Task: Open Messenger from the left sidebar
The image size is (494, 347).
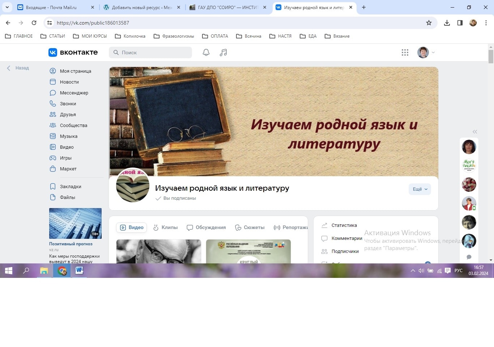Action: pos(74,93)
